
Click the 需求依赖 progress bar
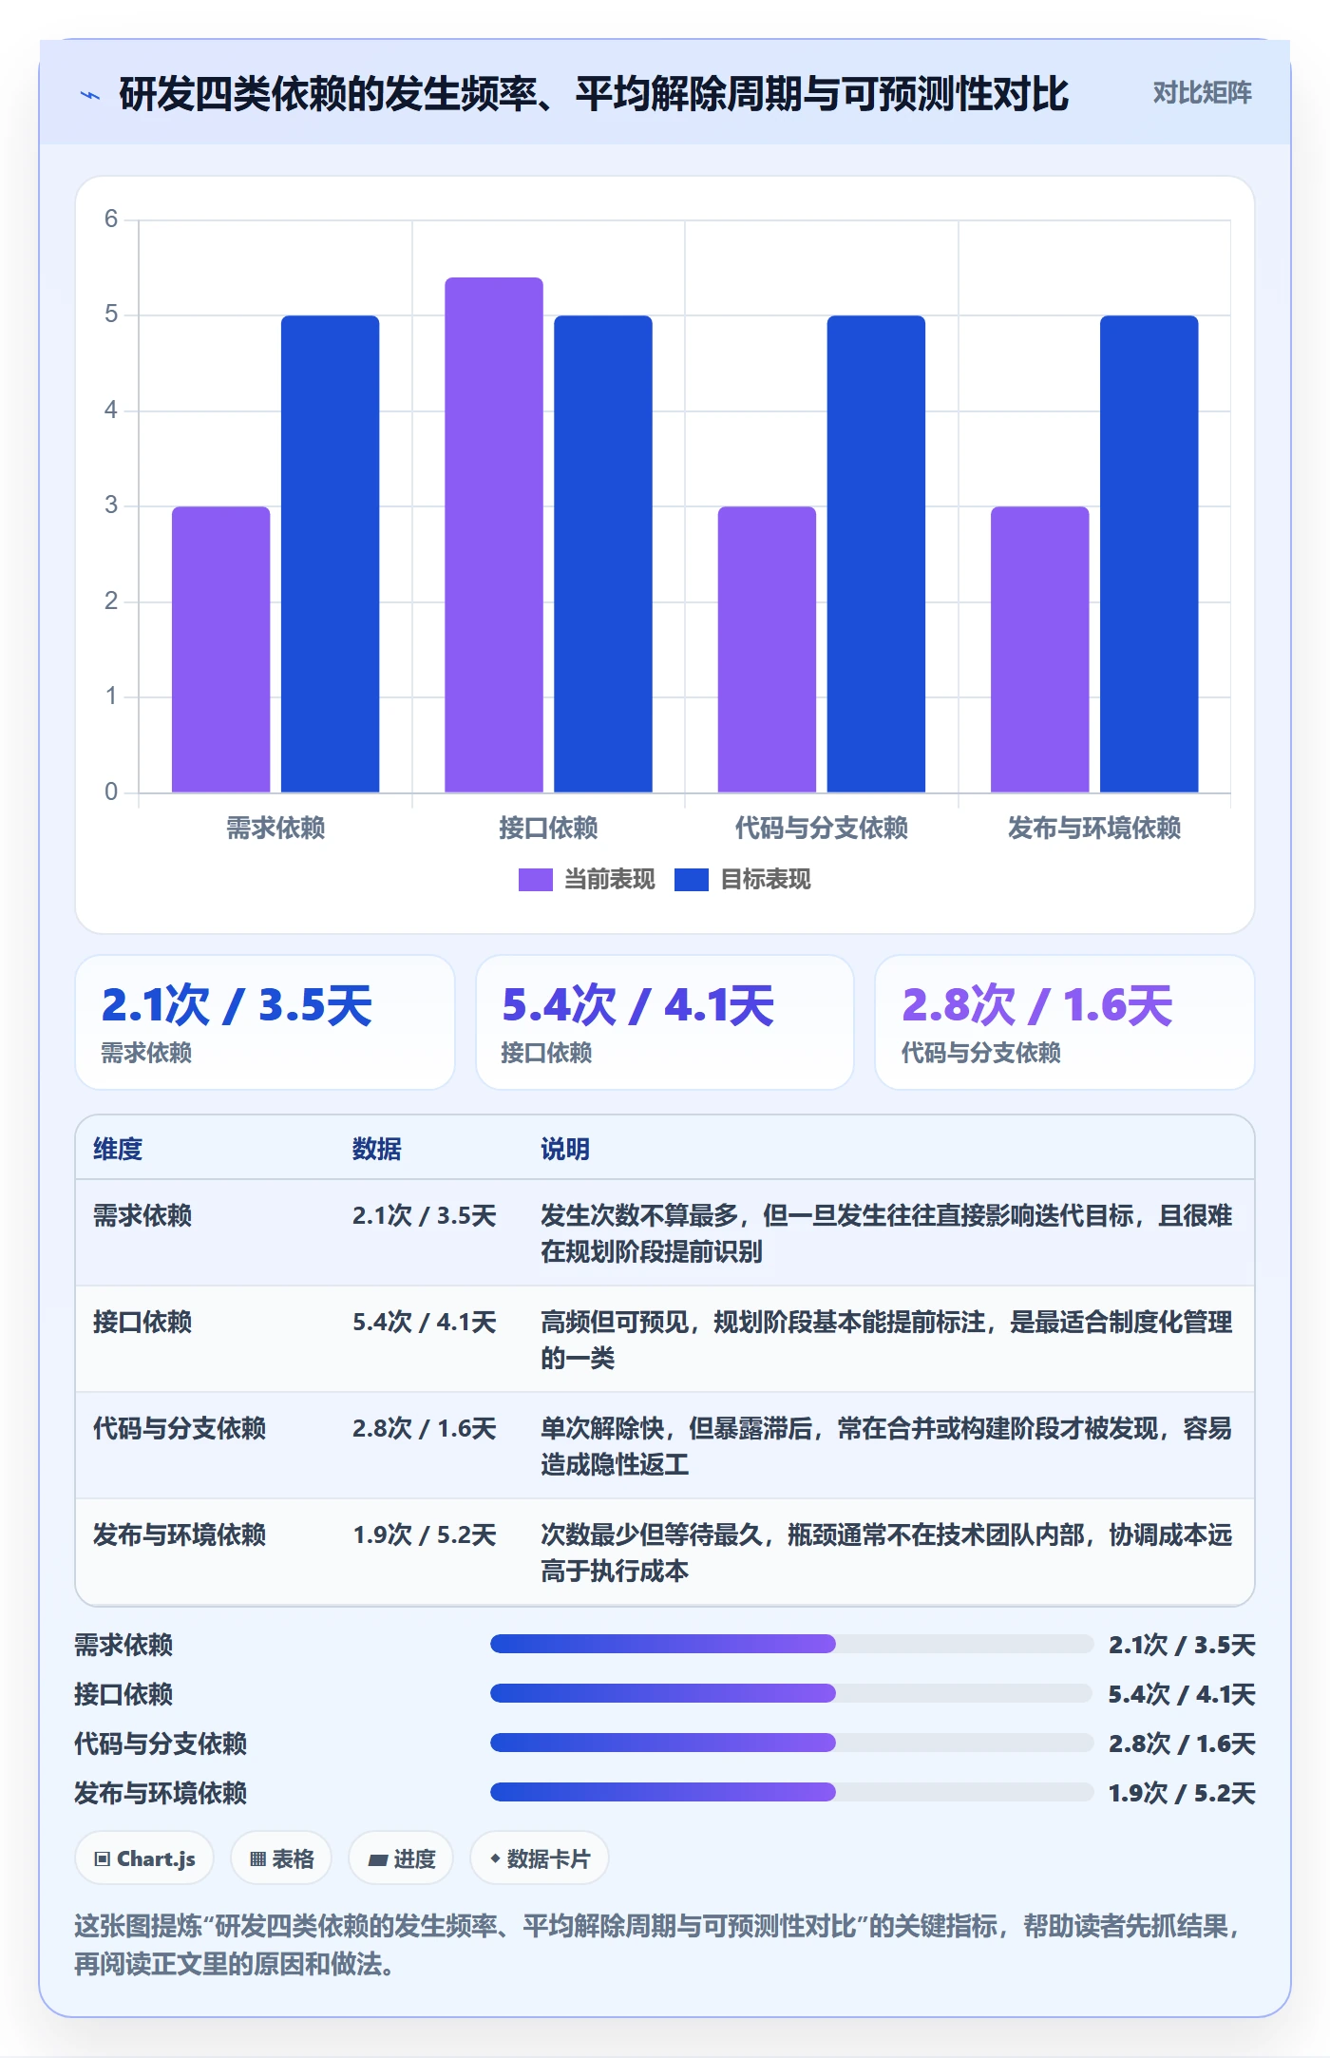[791, 1644]
